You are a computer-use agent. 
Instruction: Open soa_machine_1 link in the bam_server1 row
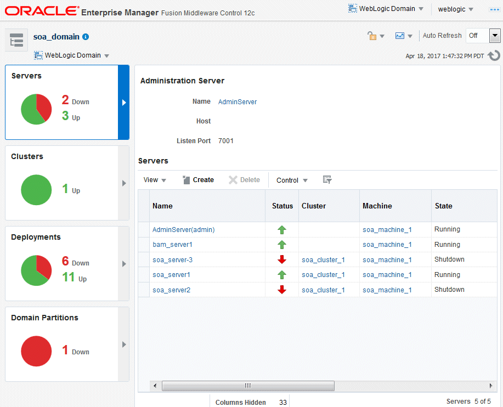pyautogui.click(x=387, y=245)
